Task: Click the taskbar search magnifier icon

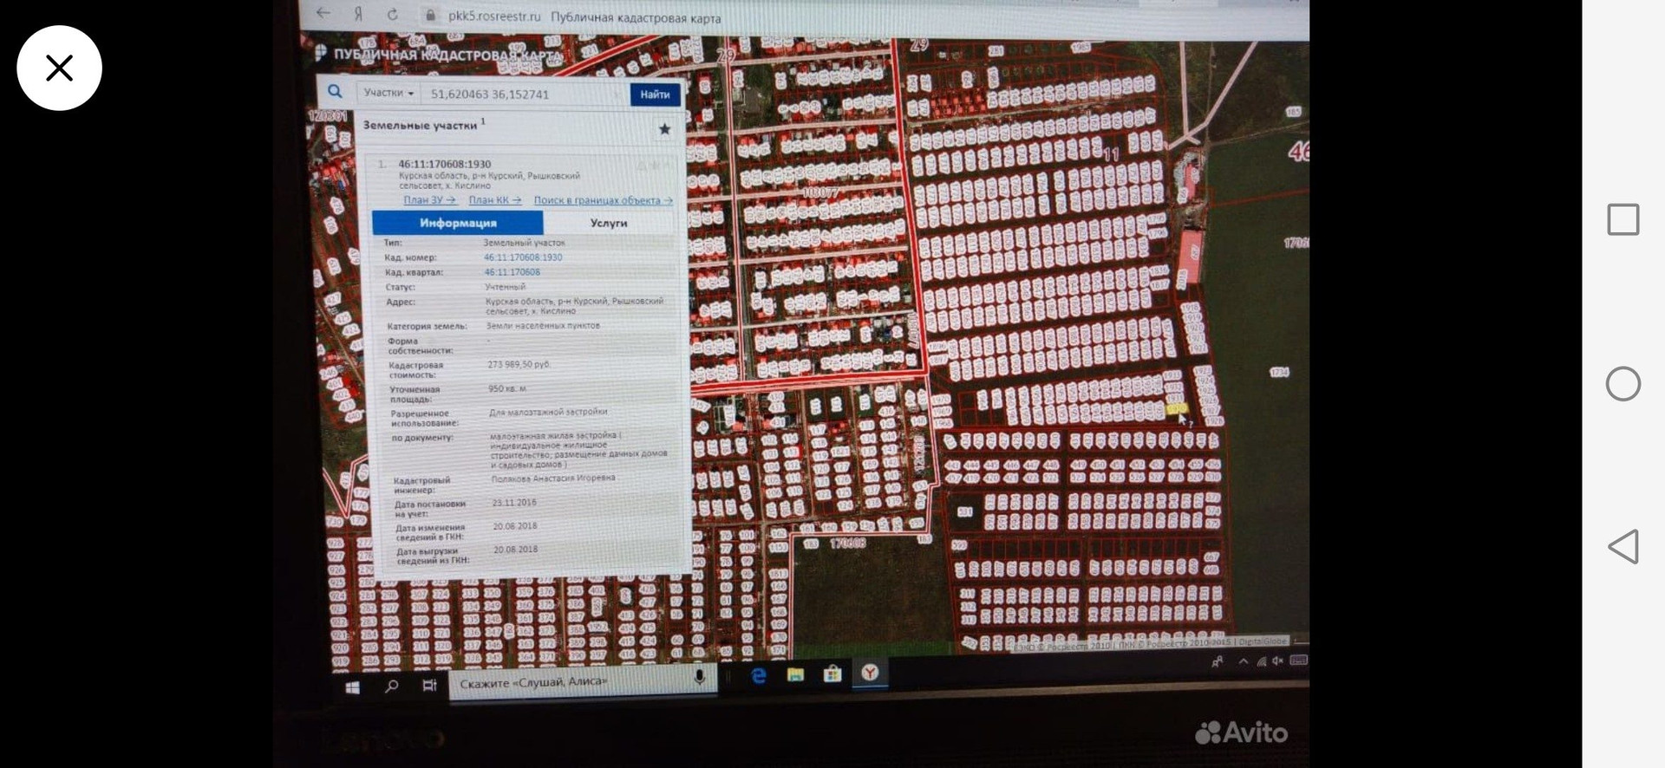Action: pos(391,686)
